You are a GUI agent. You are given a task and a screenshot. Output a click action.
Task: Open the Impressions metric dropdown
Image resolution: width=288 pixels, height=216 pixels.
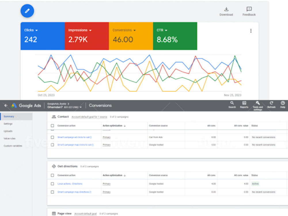click(90, 30)
